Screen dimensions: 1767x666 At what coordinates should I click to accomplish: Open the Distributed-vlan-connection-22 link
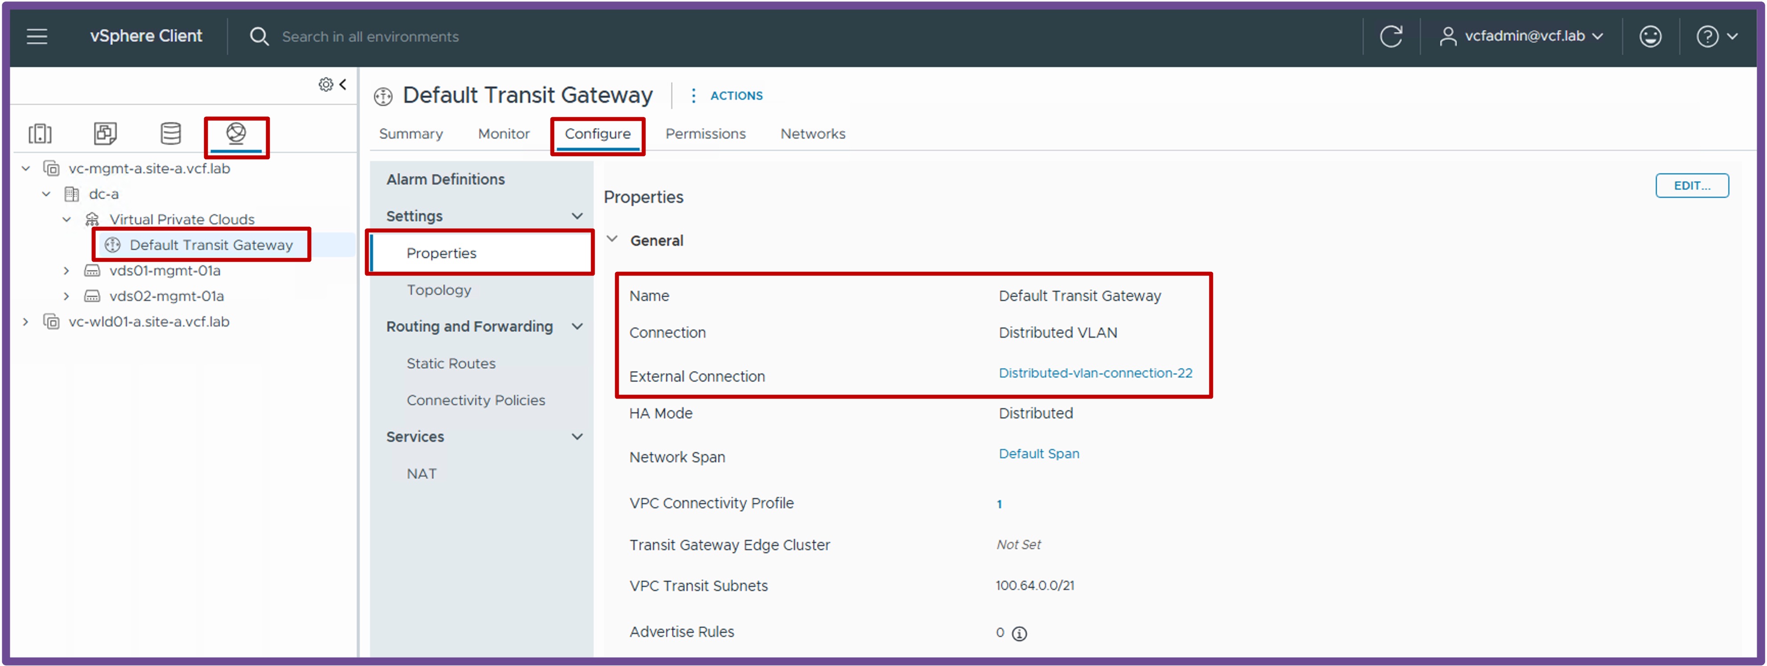click(1095, 373)
